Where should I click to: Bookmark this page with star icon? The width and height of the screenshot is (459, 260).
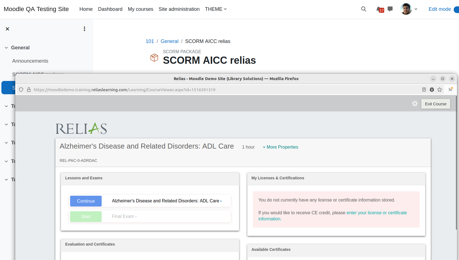(440, 90)
